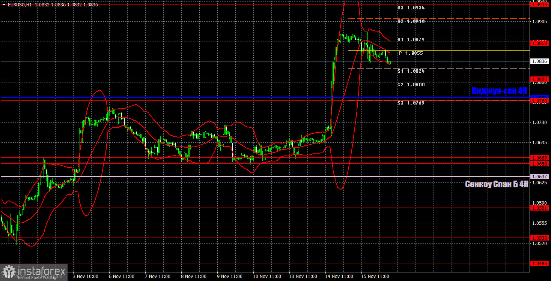Click the 7 Nov 11:00 time label

pyautogui.click(x=158, y=277)
